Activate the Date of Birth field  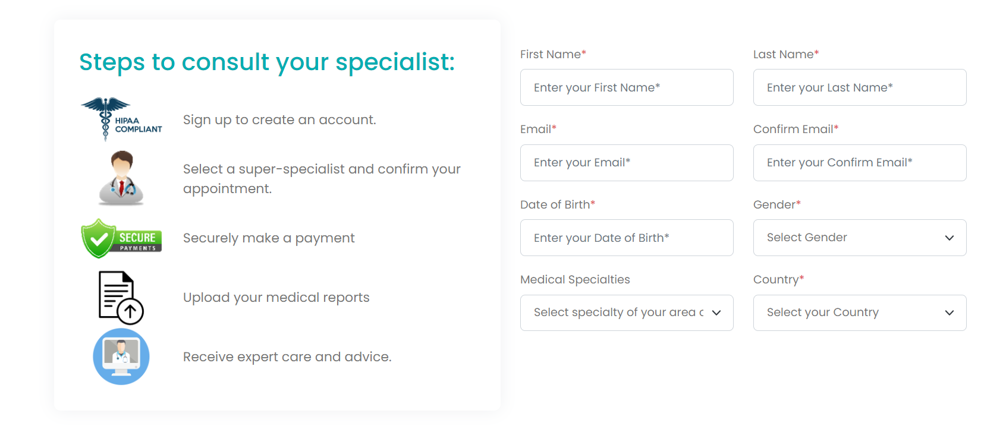tap(627, 238)
